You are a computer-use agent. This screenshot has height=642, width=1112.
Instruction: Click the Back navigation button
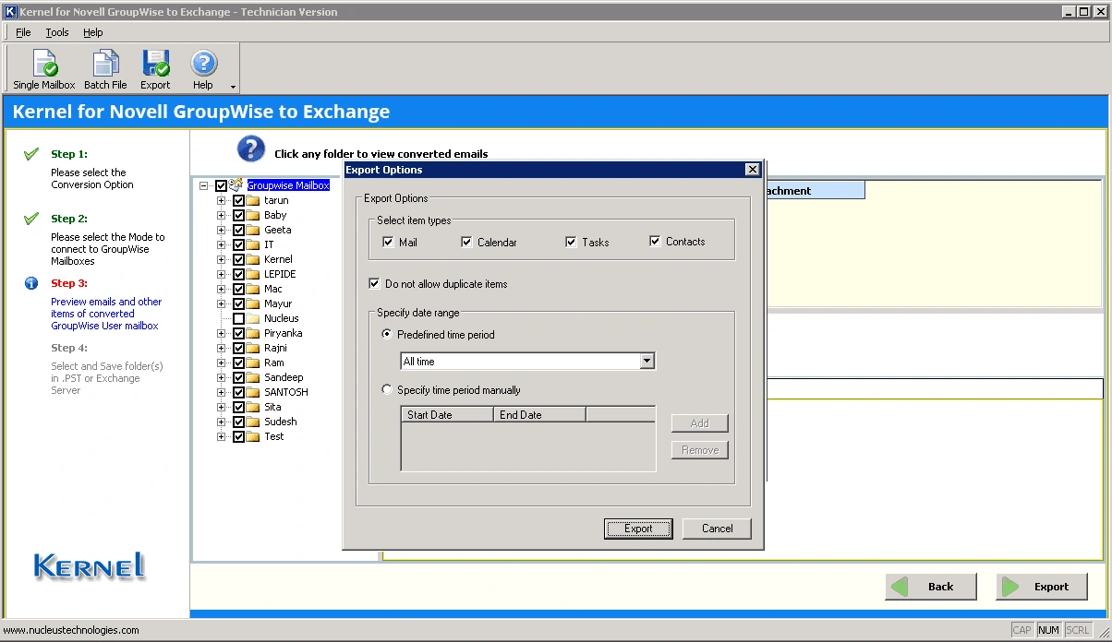[x=931, y=587]
